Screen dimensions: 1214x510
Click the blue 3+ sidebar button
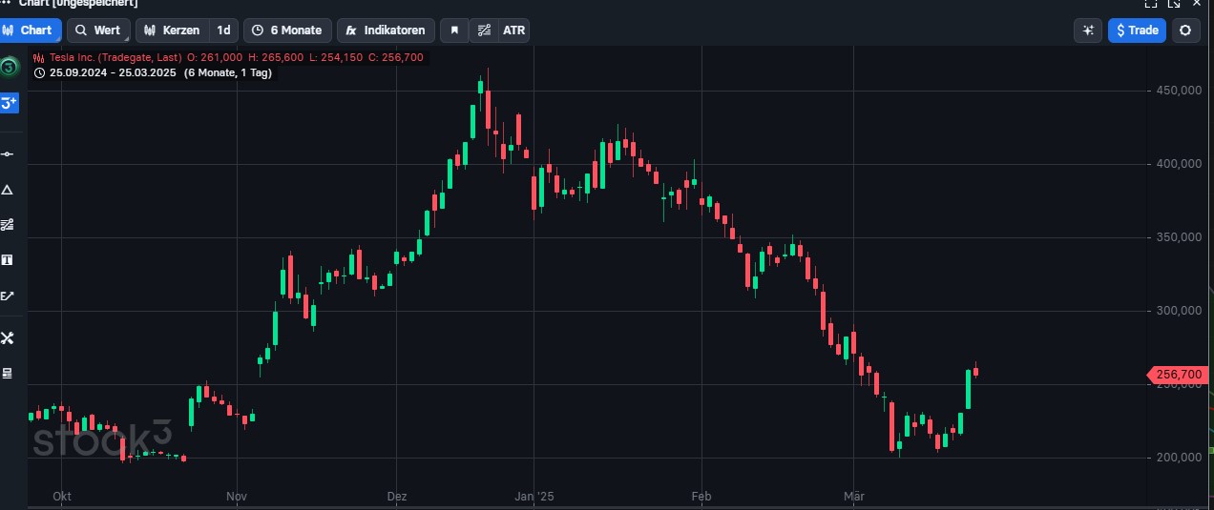click(x=9, y=103)
